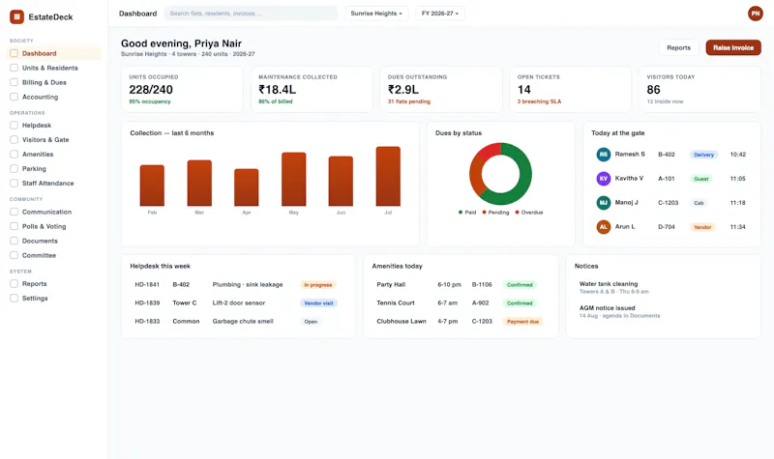Screen dimensions: 774x459
Task: Open the Units Occupied 228/240 card
Action: pyautogui.click(x=182, y=90)
